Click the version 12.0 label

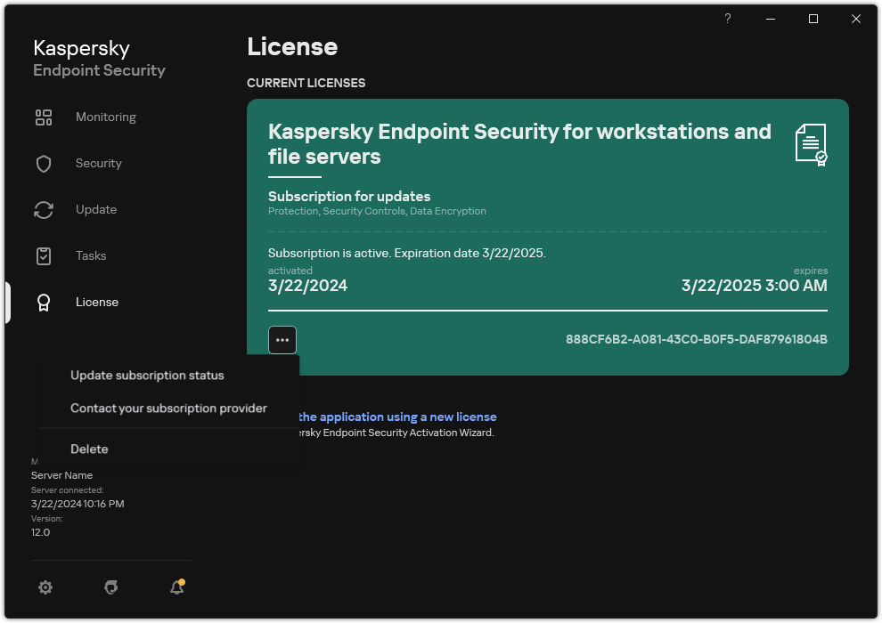40,531
